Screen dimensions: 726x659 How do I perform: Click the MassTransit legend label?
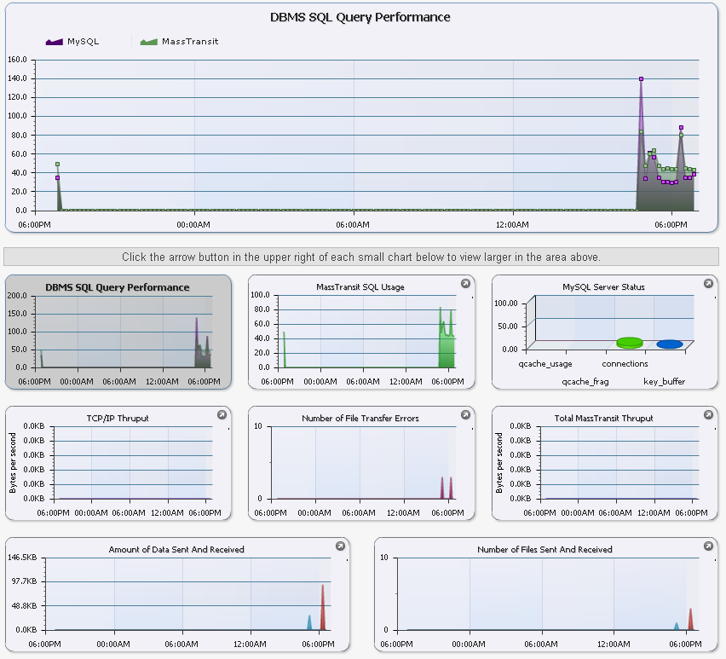coord(190,41)
